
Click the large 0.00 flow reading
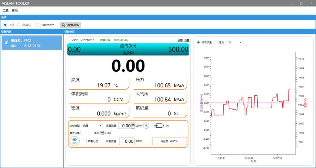point(128,66)
